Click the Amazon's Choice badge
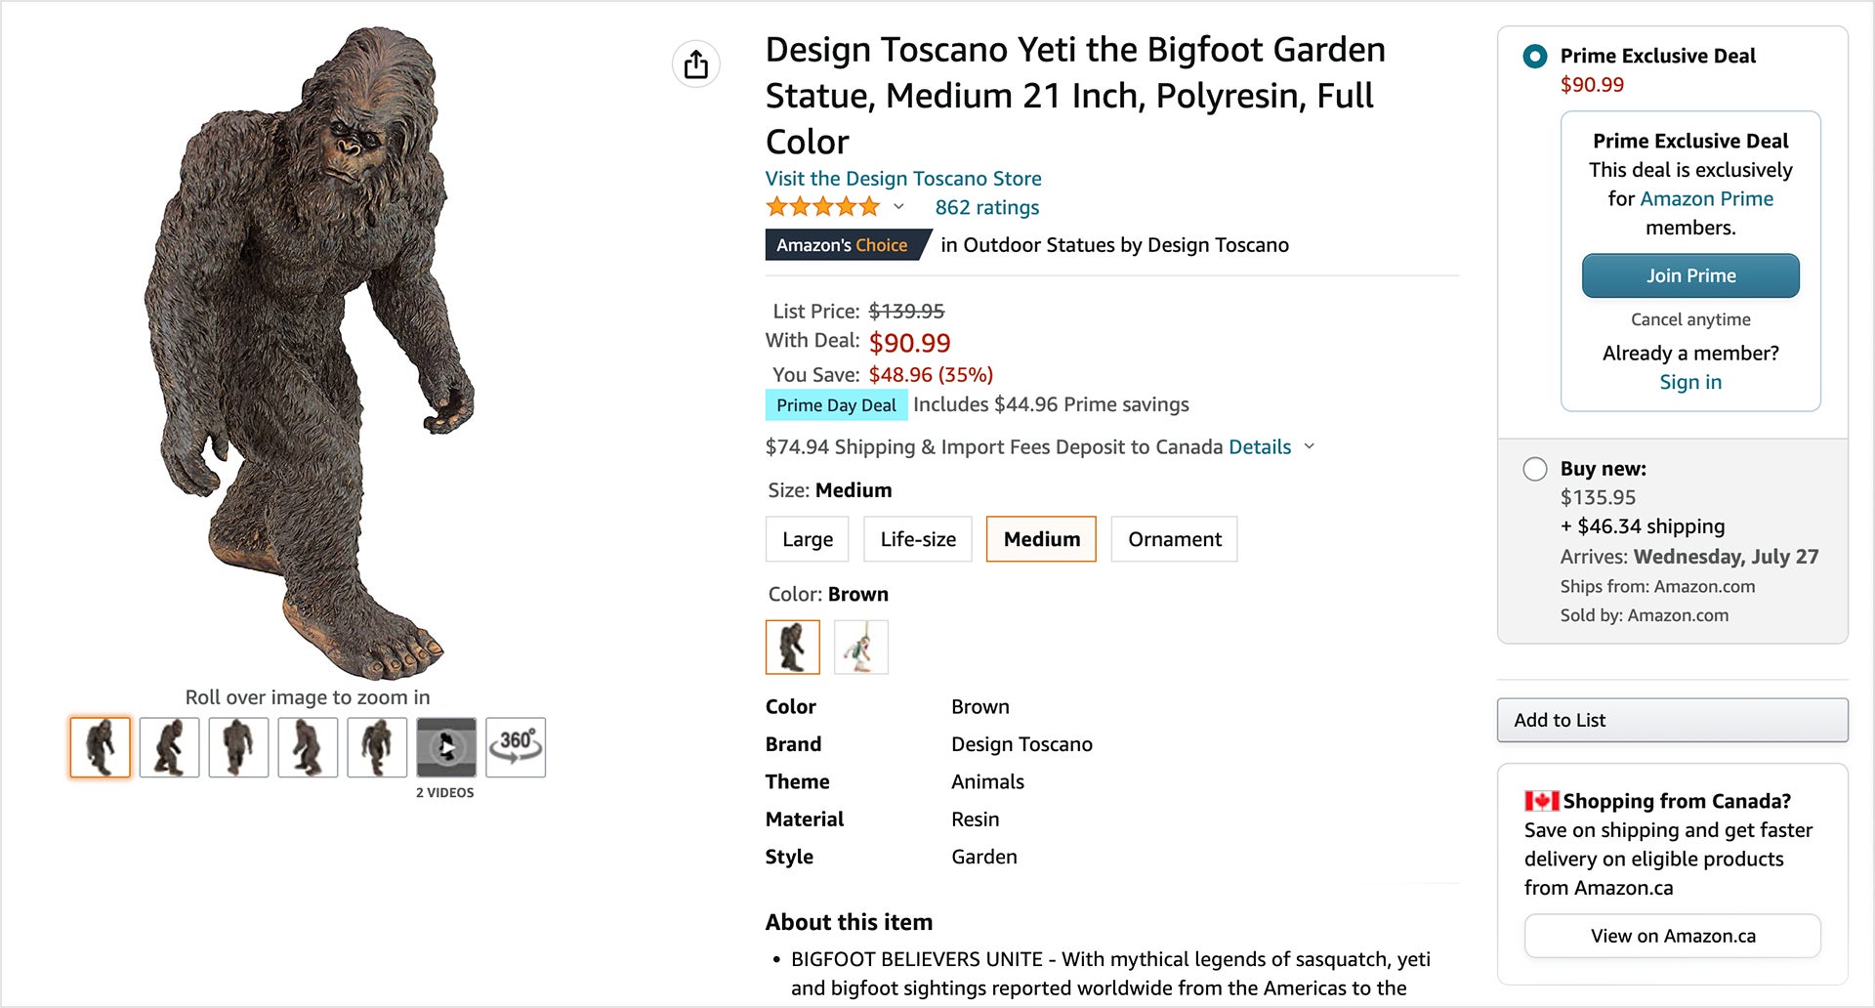1875x1008 pixels. 844,244
